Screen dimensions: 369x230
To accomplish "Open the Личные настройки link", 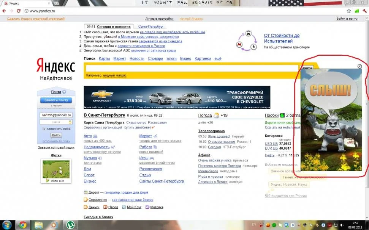I will click(159, 19).
